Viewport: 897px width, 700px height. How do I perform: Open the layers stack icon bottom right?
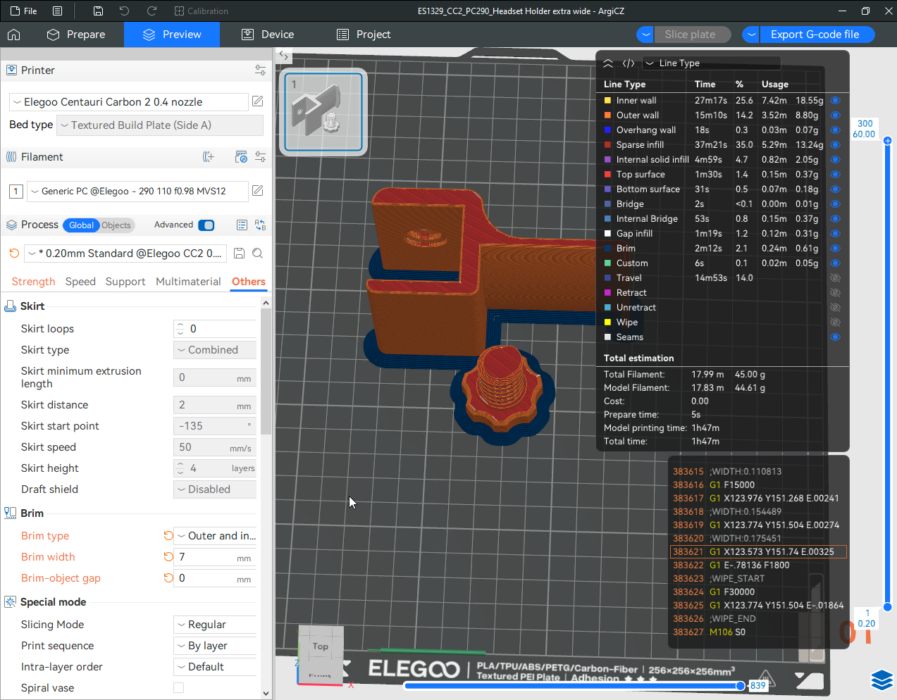click(881, 680)
